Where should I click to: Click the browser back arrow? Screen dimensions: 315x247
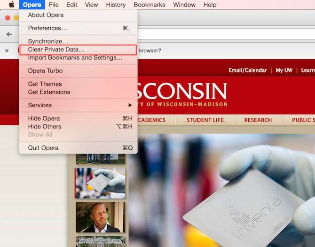coord(9,34)
